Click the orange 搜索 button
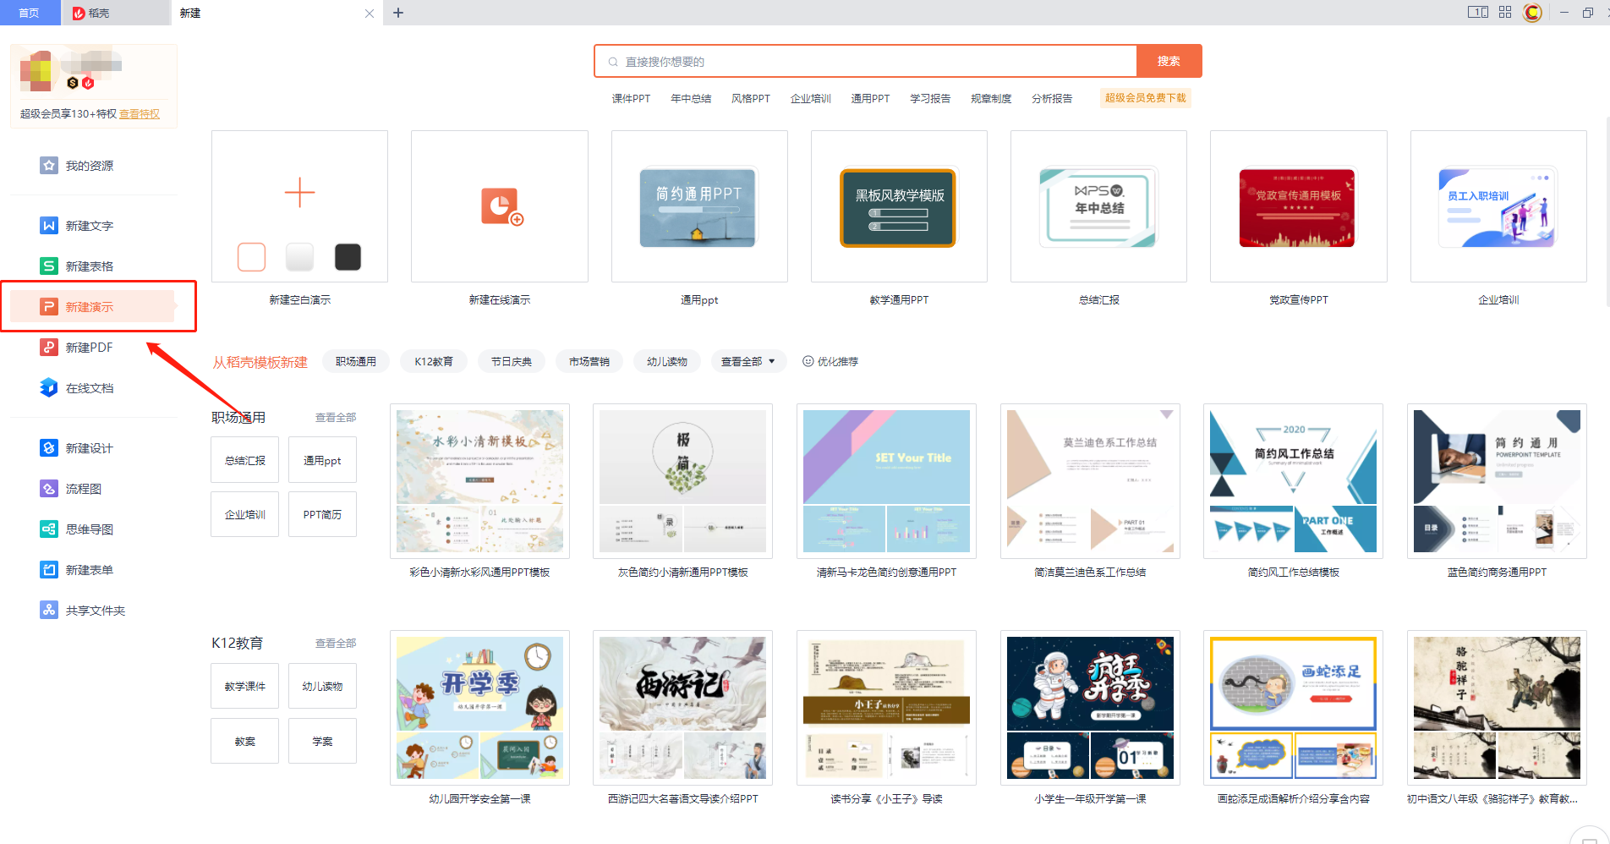Image resolution: width=1610 pixels, height=844 pixels. (1169, 61)
